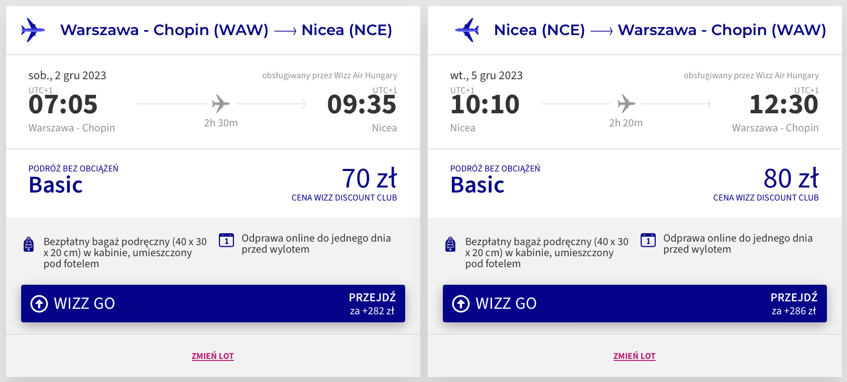Viewport: 847px width, 382px height.
Task: Click the Warszawa - Chopin (WAW) to Nicea heading
Action: [226, 30]
